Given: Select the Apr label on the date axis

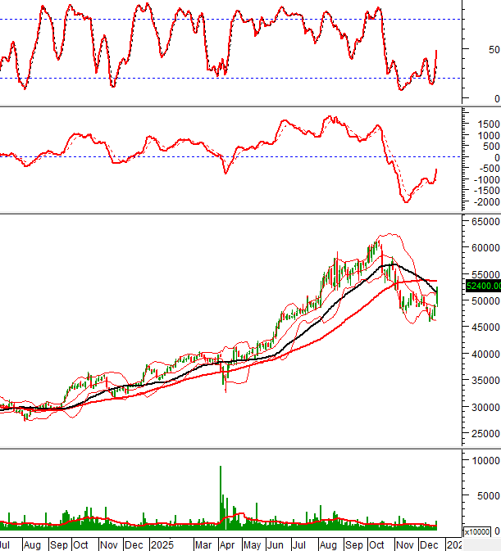Looking at the screenshot, I should [228, 544].
